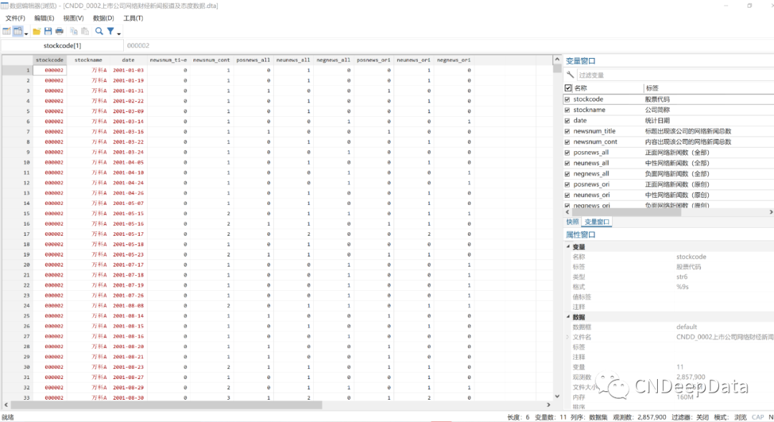Click the data editor title bar icon
This screenshot has width=774, height=422.
point(4,6)
